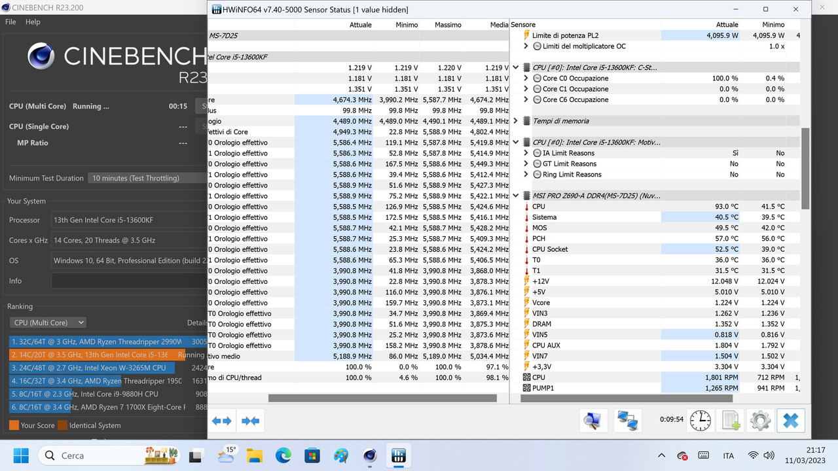Image resolution: width=838 pixels, height=471 pixels.
Task: Collapse CPU C-State sensor group
Action: (x=516, y=67)
